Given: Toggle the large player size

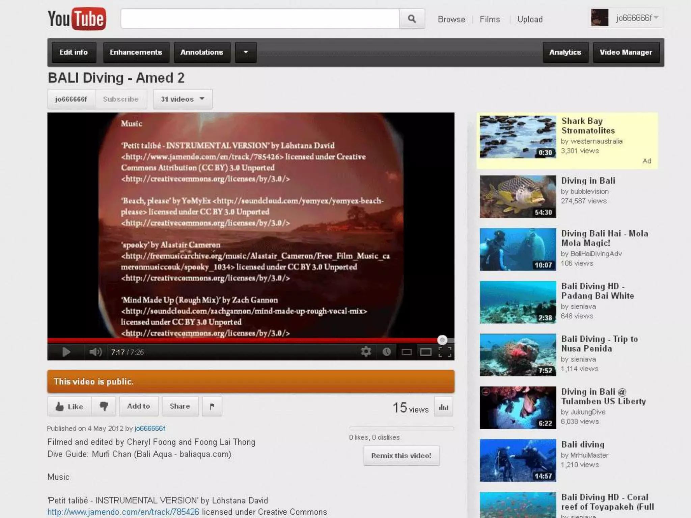Looking at the screenshot, I should point(425,352).
